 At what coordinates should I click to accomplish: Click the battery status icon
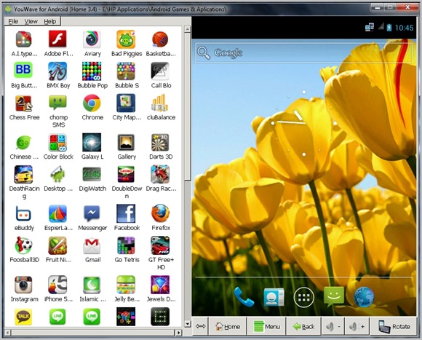389,28
